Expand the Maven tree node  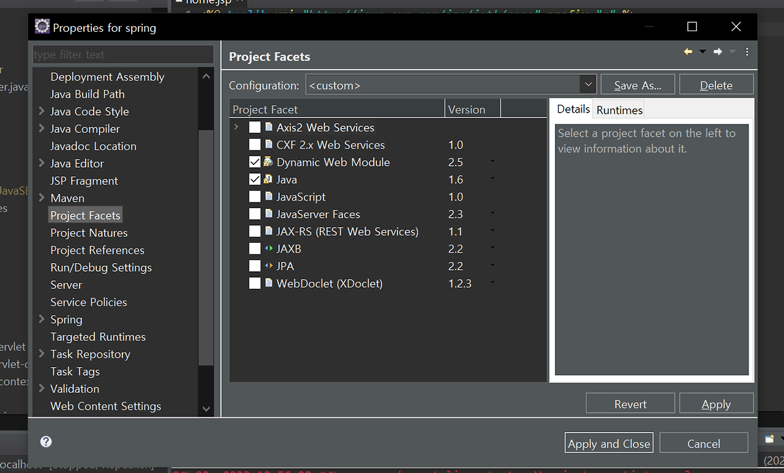click(42, 198)
